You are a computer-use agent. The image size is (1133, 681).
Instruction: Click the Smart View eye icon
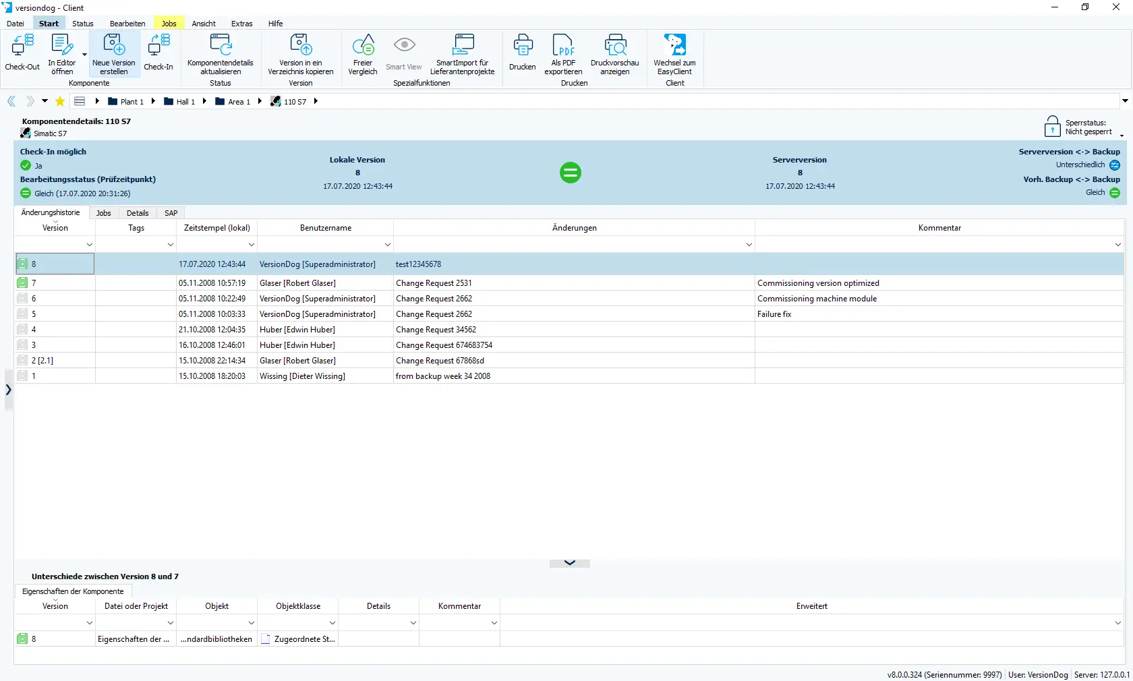click(404, 45)
